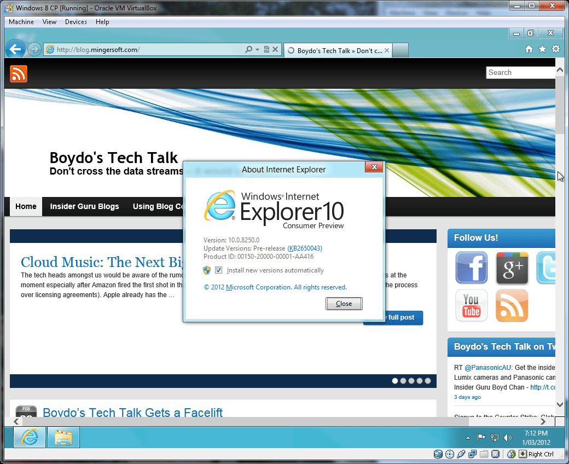The image size is (569, 464).
Task: Select the fourth slideshow dot
Action: [x=420, y=381]
